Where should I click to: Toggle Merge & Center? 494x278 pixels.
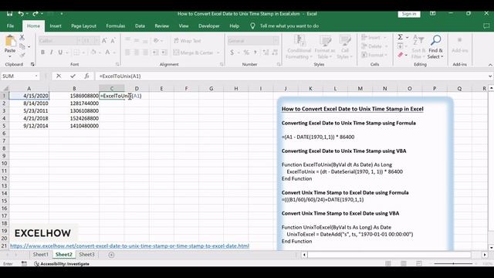[193, 53]
